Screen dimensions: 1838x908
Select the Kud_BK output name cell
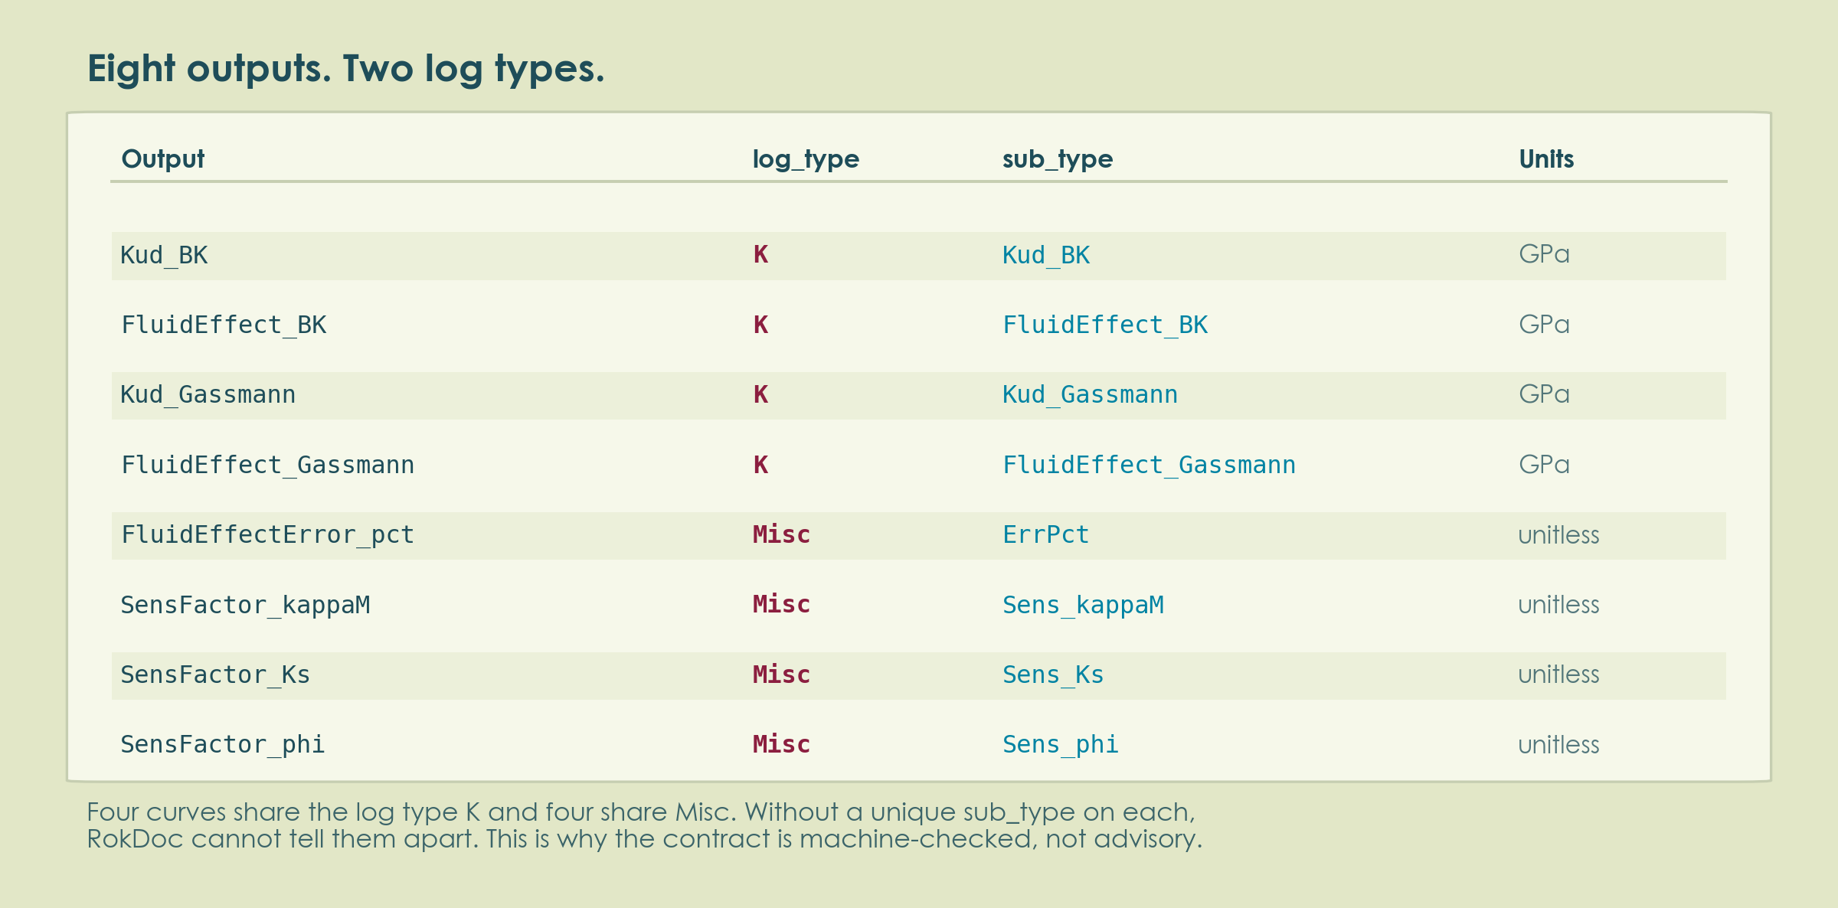[164, 255]
